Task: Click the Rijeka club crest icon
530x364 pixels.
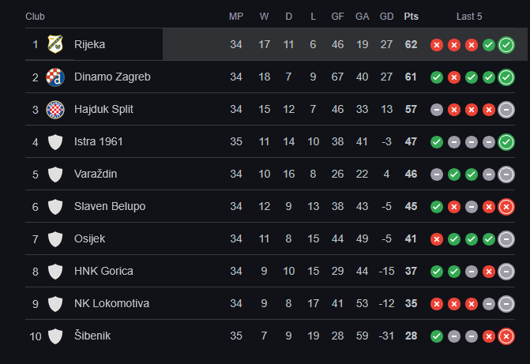Action: [55, 44]
